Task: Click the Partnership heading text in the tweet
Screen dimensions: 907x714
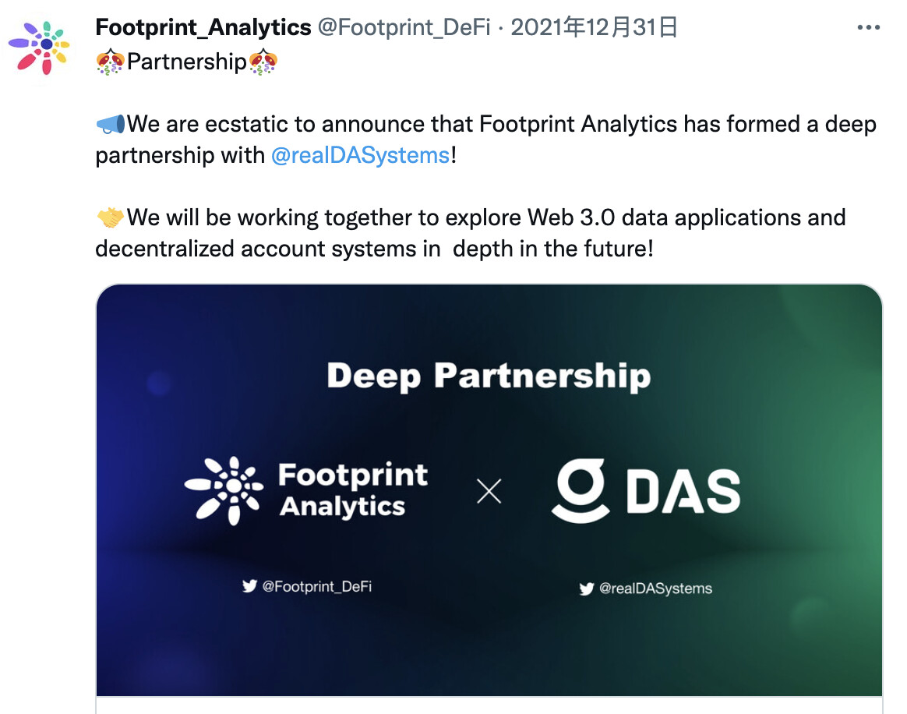Action: point(187,62)
